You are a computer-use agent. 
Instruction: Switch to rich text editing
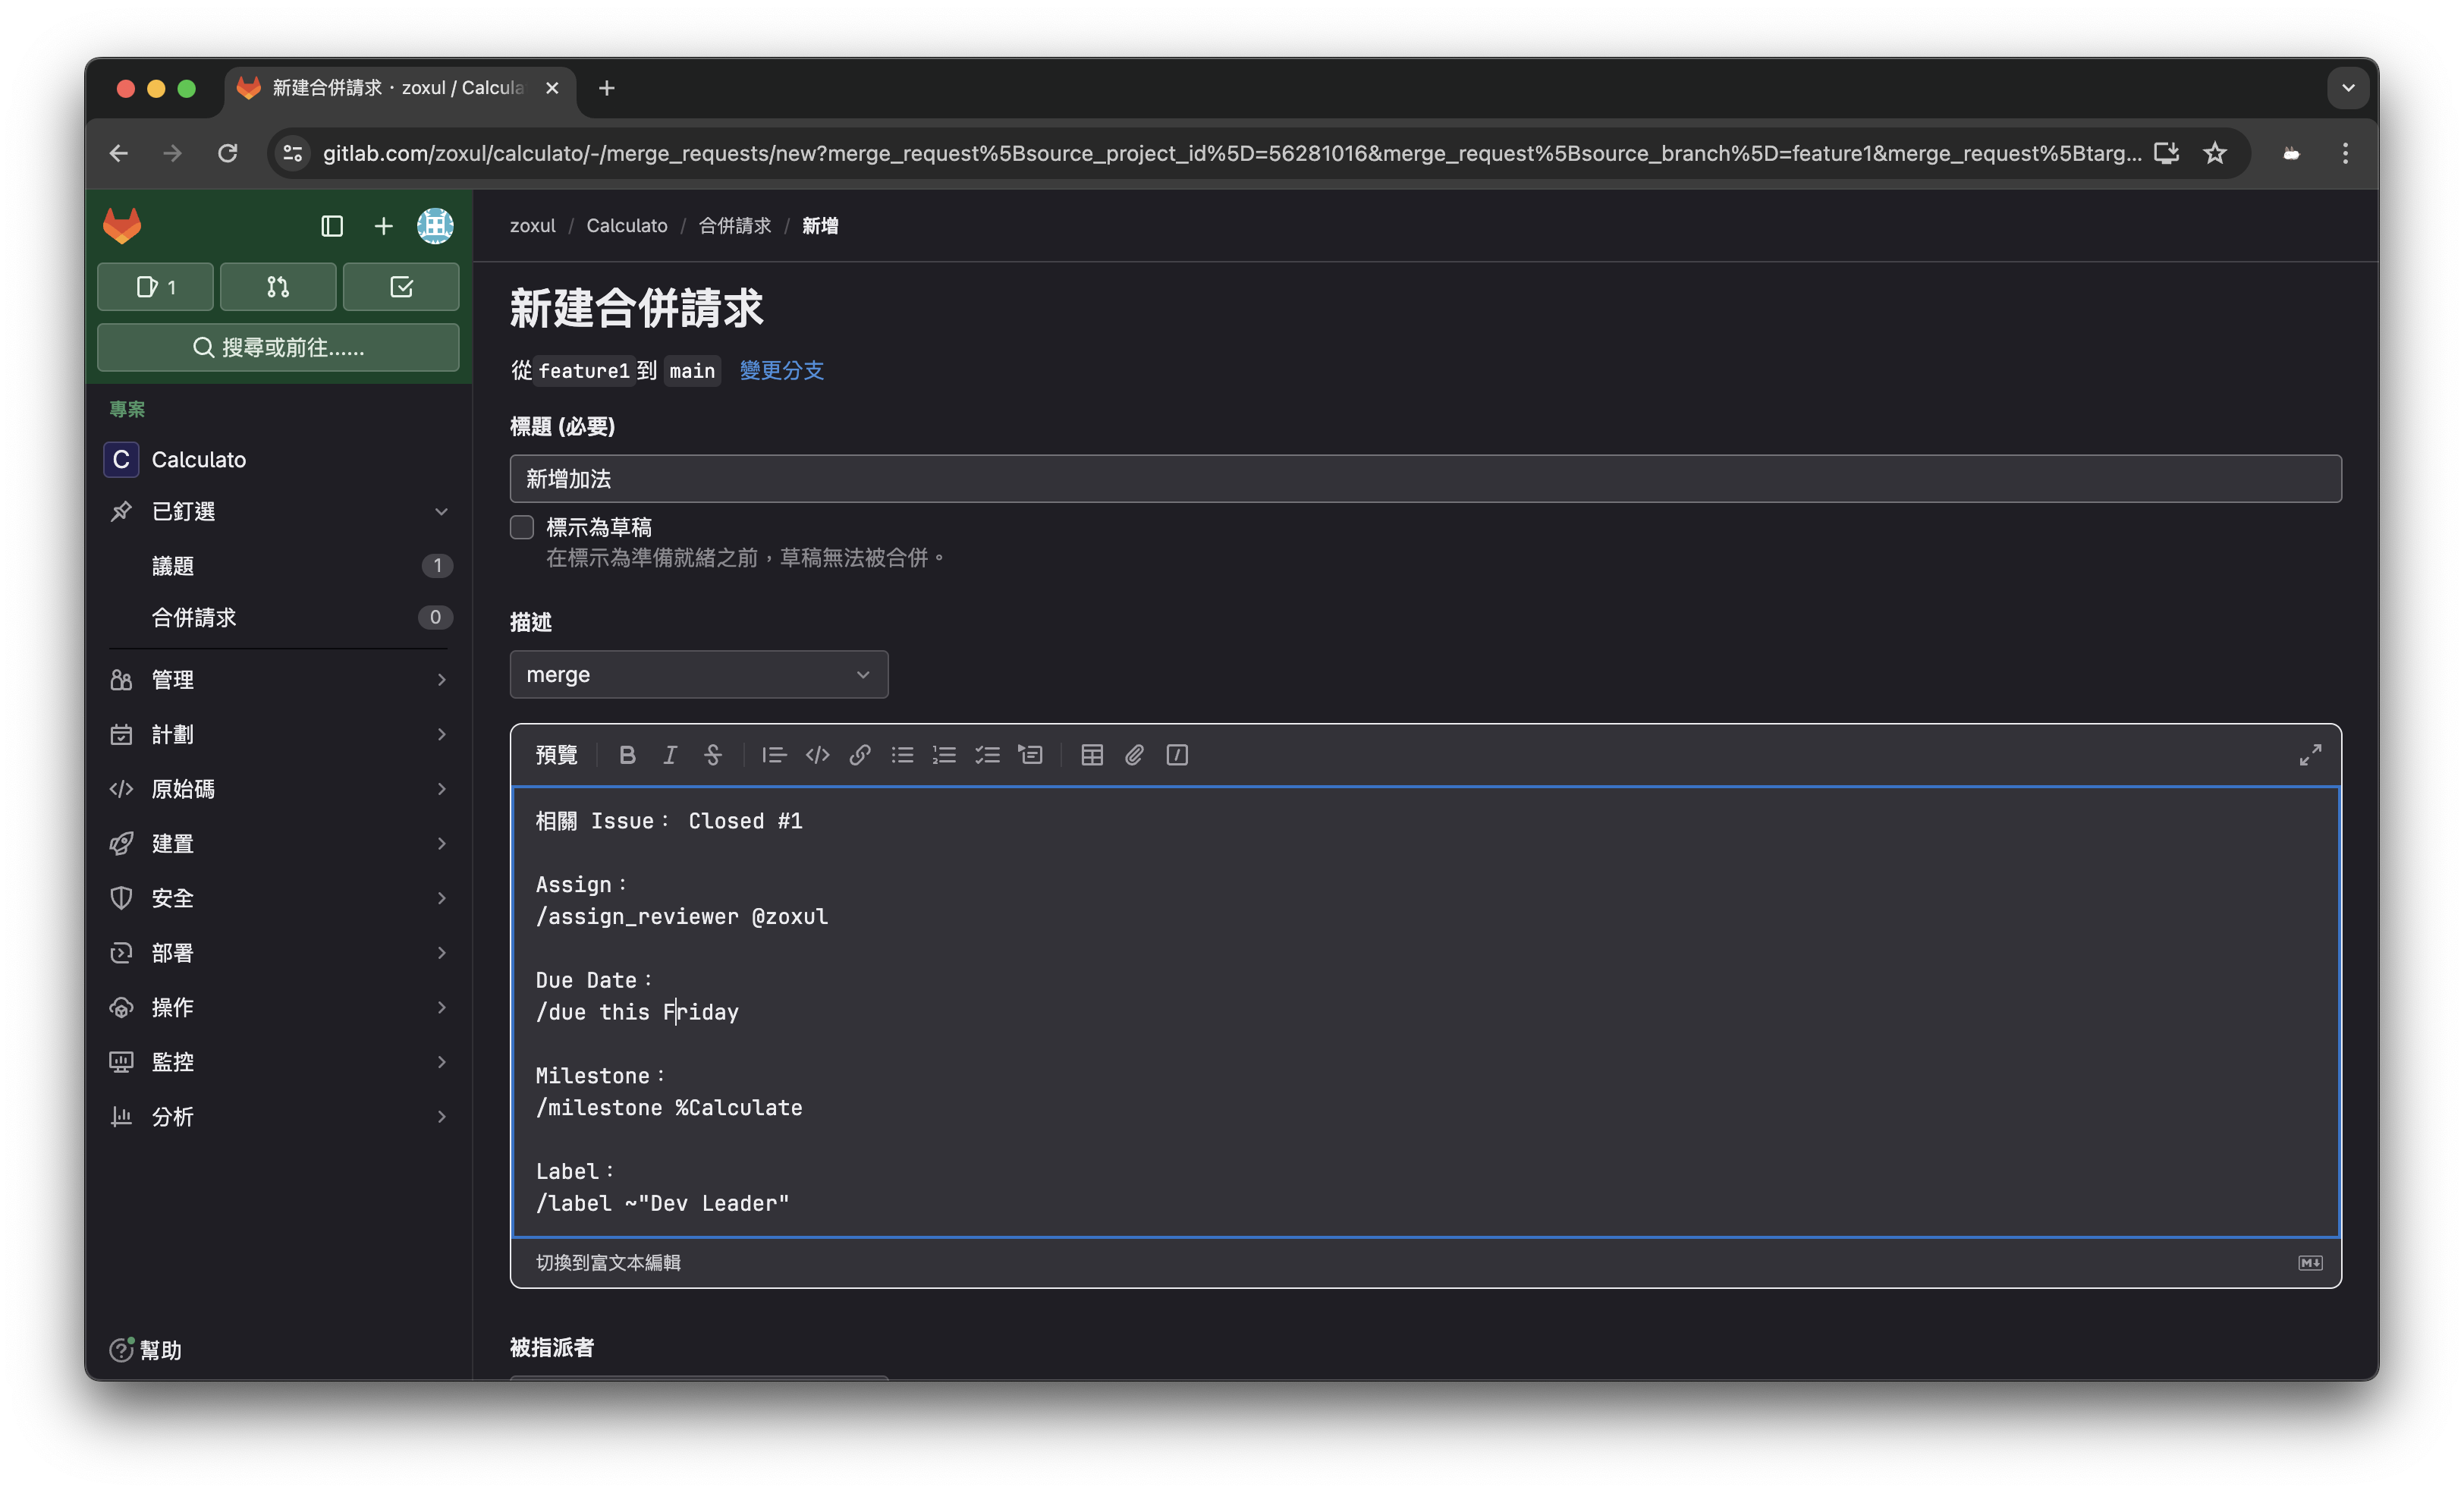tap(608, 1262)
